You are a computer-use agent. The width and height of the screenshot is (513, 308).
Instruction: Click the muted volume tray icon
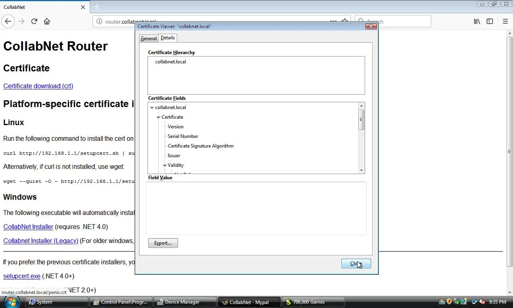coord(482,302)
